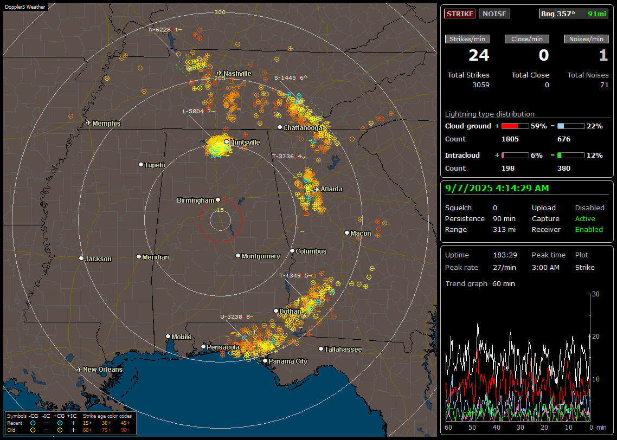This screenshot has width=617, height=440.
Task: Click the Birmingham city marker
Action: pyautogui.click(x=218, y=200)
